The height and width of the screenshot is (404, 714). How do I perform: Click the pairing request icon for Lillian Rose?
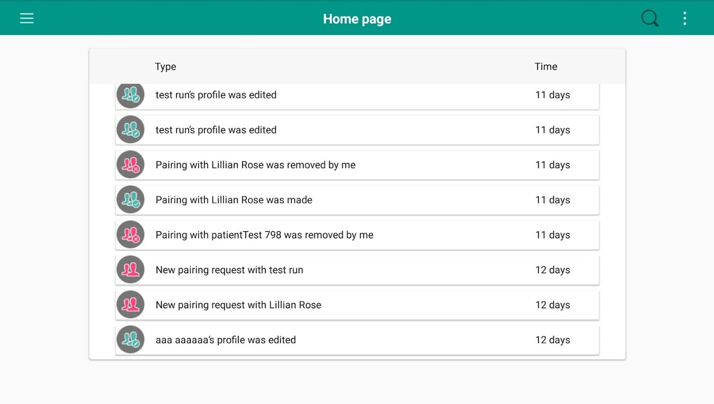coord(130,305)
